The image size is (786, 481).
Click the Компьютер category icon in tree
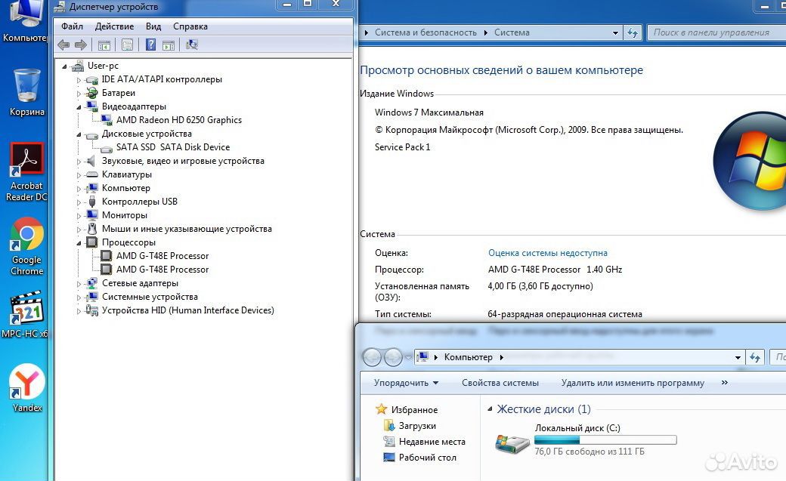pos(91,188)
